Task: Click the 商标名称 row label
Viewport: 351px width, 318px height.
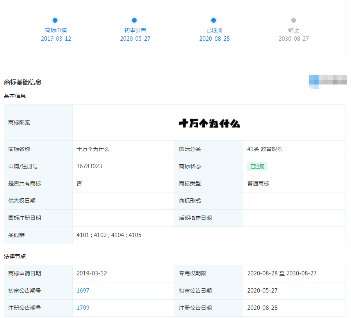Action: pos(19,149)
